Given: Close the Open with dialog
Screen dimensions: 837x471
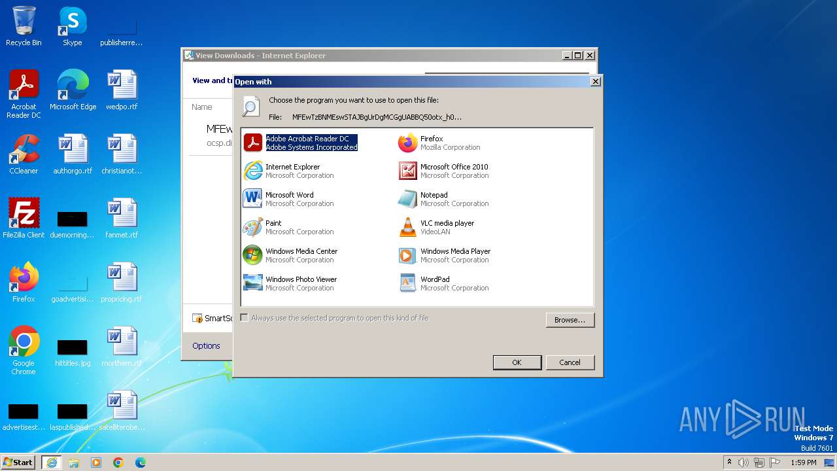Looking at the screenshot, I should click(595, 82).
